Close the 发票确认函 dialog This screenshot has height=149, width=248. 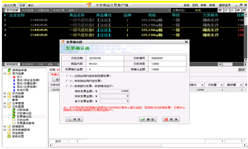(186, 42)
